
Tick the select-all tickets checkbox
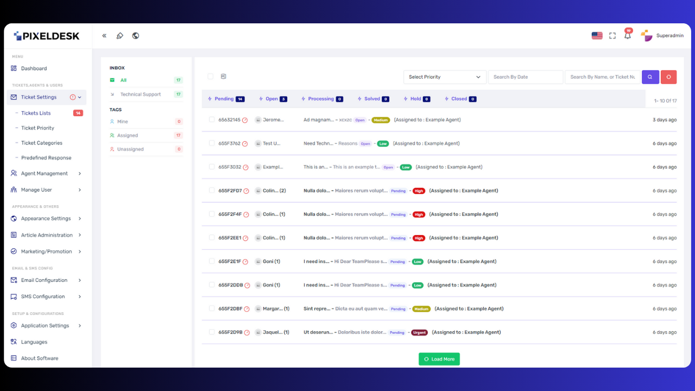tap(211, 77)
